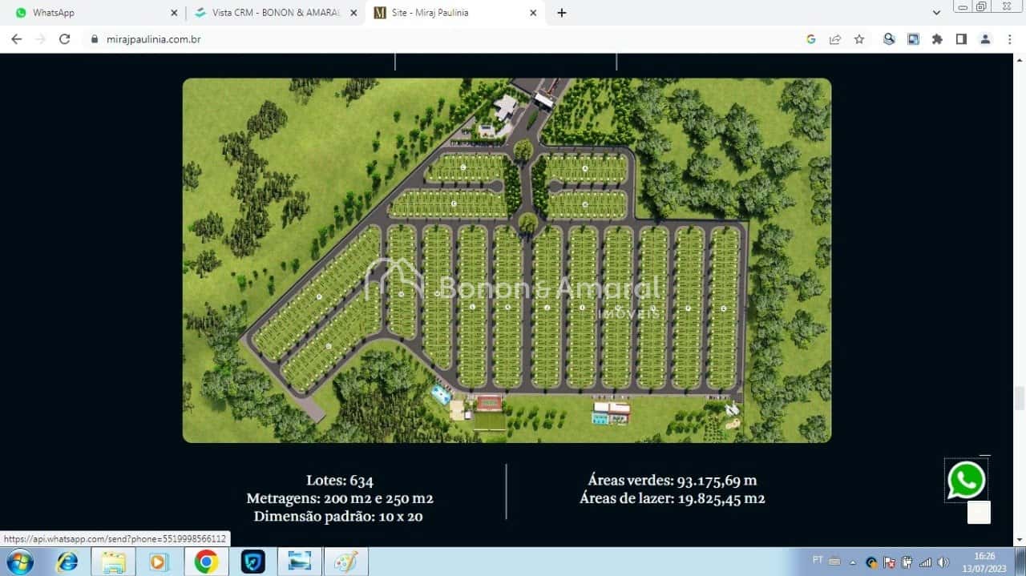Screen dimensions: 1026x576
Task: Open the Chrome profile avatar
Action: click(985, 39)
